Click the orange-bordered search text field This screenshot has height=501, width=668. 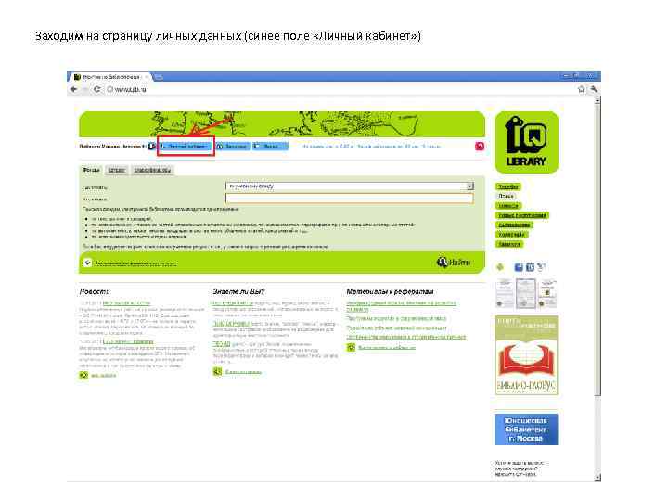350,199
